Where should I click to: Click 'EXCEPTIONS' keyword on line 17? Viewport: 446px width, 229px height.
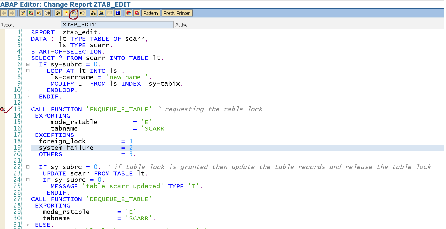click(55, 135)
